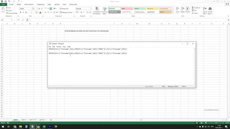Apply the red Font Color
230x129 pixels.
(41, 13)
